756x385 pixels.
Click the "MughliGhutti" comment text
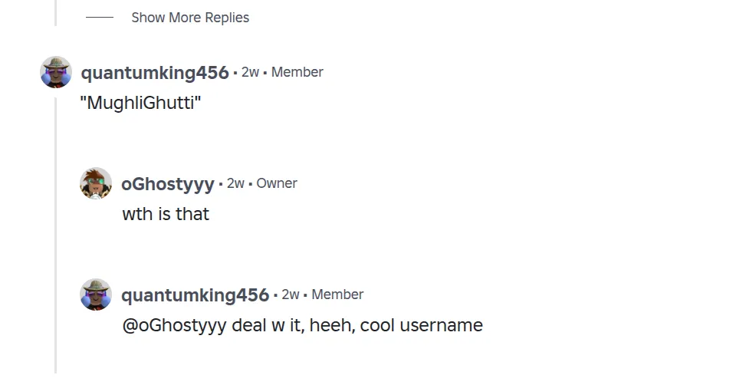[140, 103]
